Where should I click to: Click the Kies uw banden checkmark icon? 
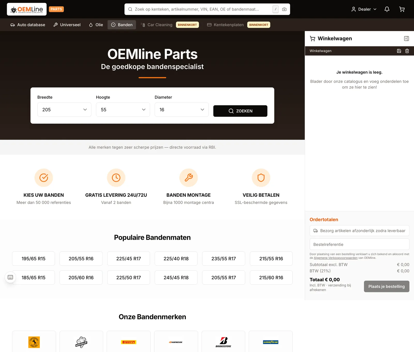[44, 178]
